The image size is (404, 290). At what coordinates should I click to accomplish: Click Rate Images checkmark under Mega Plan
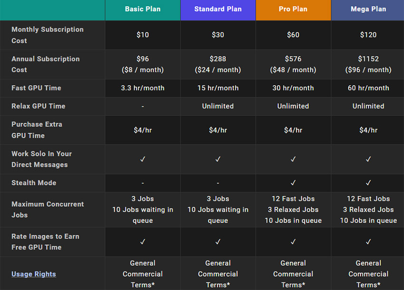pos(368,242)
